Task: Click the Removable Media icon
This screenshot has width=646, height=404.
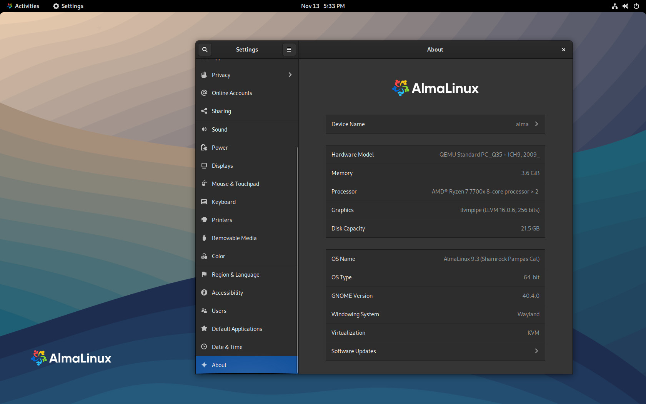Action: [204, 238]
